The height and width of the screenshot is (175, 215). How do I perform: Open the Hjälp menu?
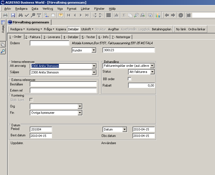pos(112,9)
